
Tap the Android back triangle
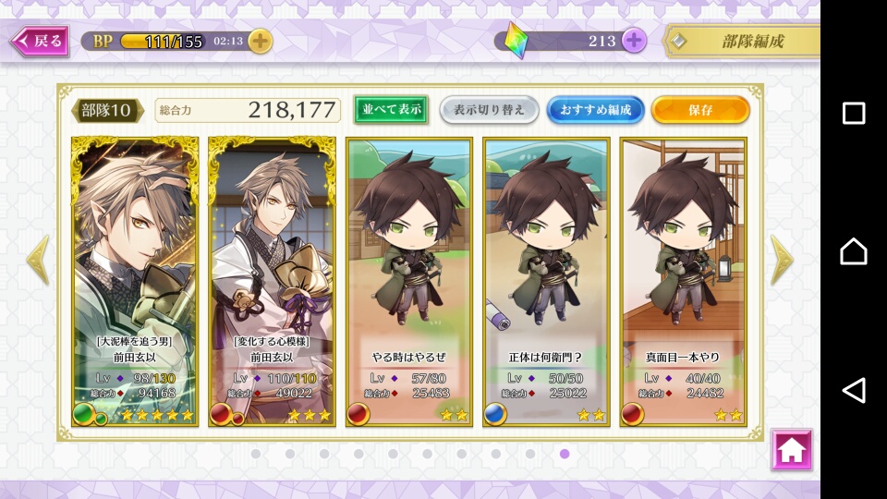pos(854,390)
